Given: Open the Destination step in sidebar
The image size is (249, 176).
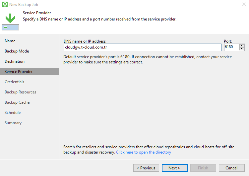Looking at the screenshot, I should pos(15,61).
